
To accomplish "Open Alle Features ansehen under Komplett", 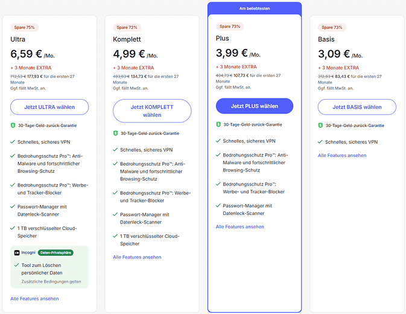I will tap(137, 257).
